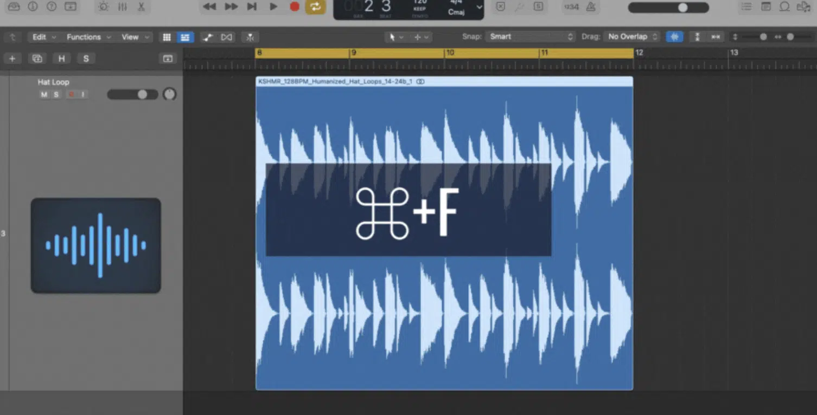Toggle the yellow Cycle mode button
Viewport: 817px width, 415px height.
(315, 7)
